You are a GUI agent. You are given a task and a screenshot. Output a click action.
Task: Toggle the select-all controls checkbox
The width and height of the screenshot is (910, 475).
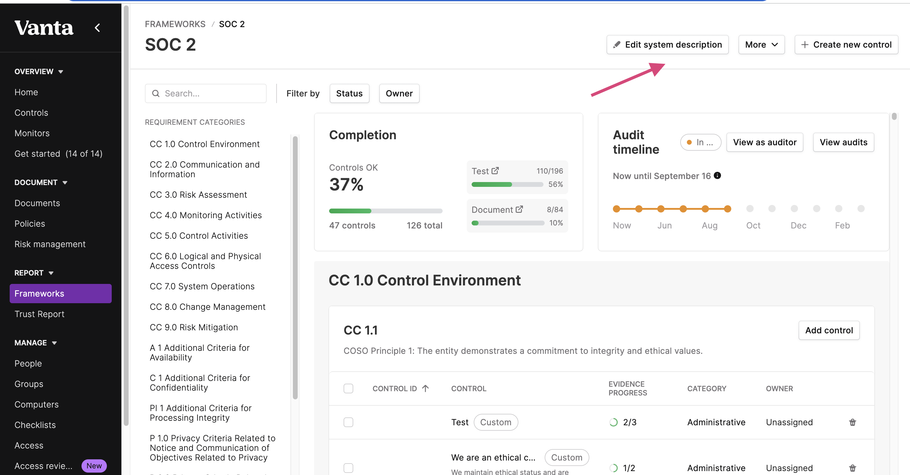(348, 388)
